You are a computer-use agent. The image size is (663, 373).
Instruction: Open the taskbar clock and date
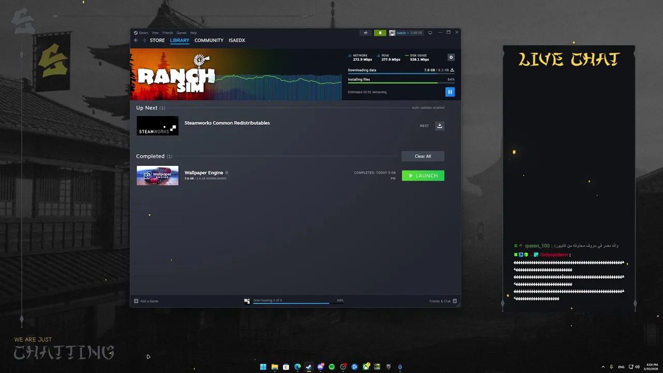point(652,367)
